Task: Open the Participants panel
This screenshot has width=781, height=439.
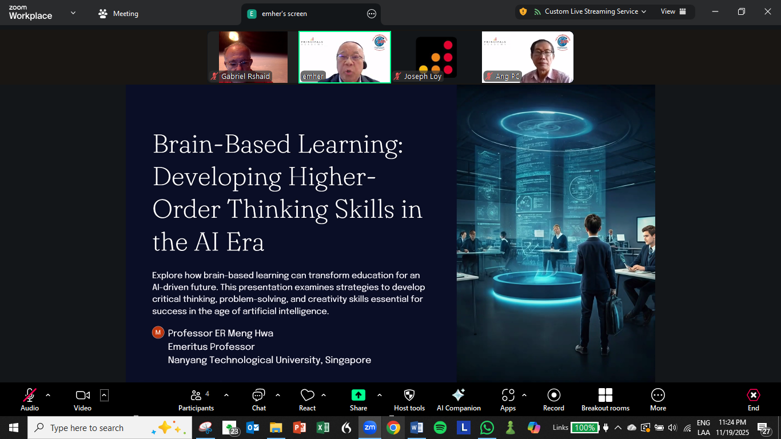Action: (x=196, y=399)
